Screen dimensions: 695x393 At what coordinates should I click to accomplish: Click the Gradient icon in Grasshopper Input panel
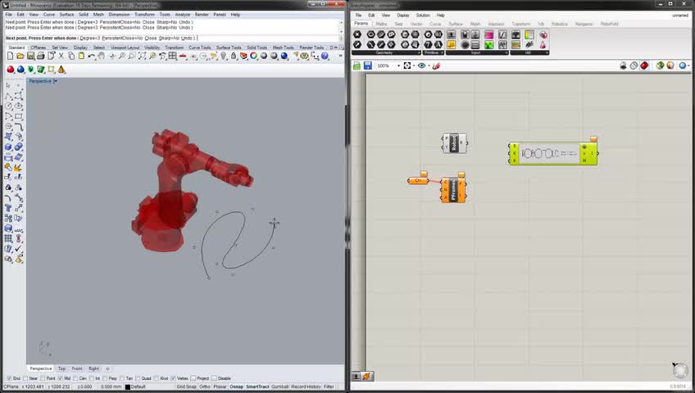[x=490, y=35]
